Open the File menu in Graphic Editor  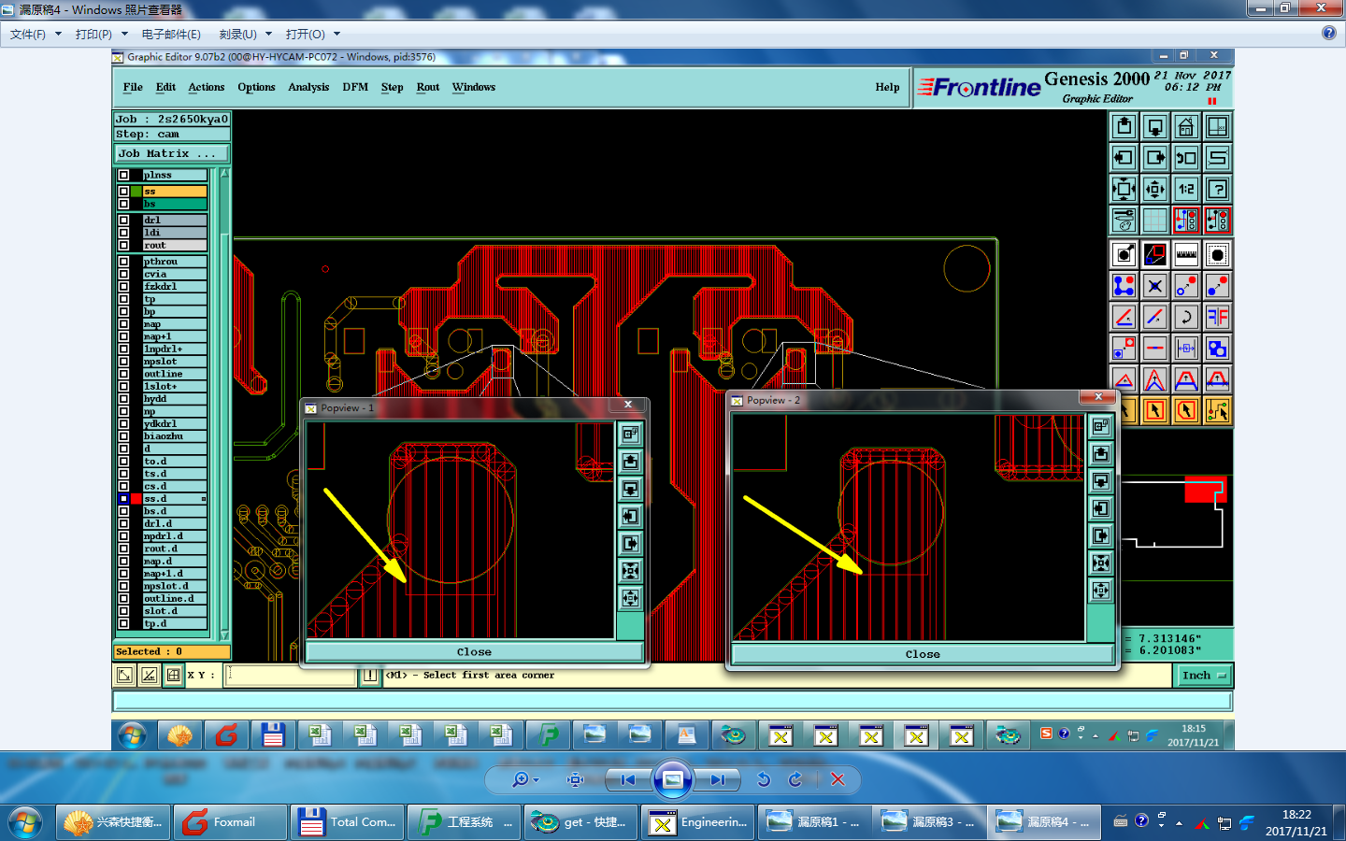click(133, 87)
